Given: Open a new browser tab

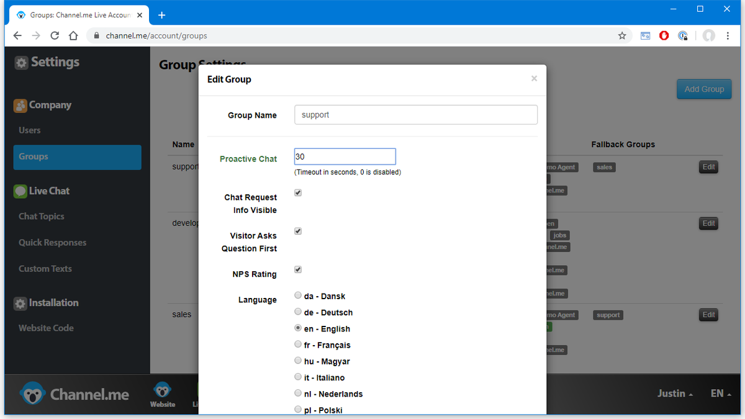Looking at the screenshot, I should tap(162, 15).
